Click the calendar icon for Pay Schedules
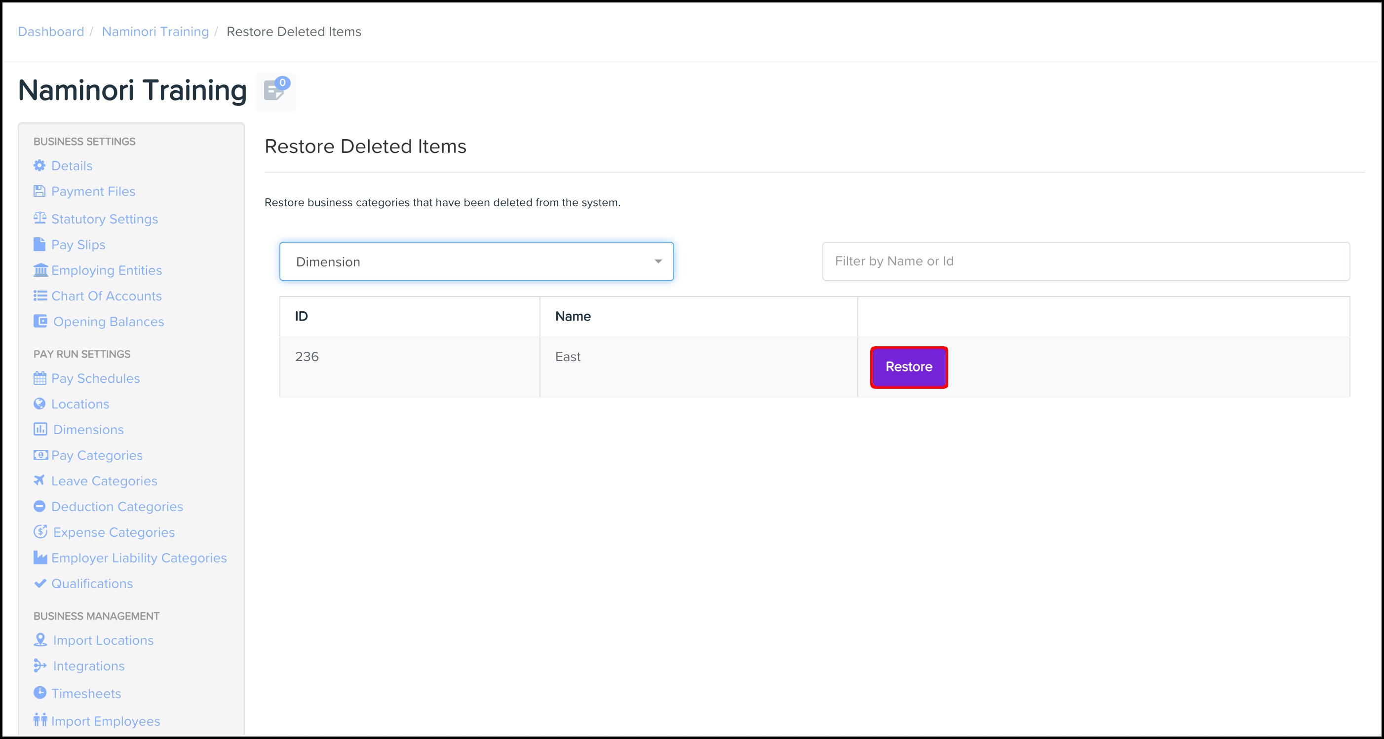This screenshot has height=739, width=1384. point(40,378)
